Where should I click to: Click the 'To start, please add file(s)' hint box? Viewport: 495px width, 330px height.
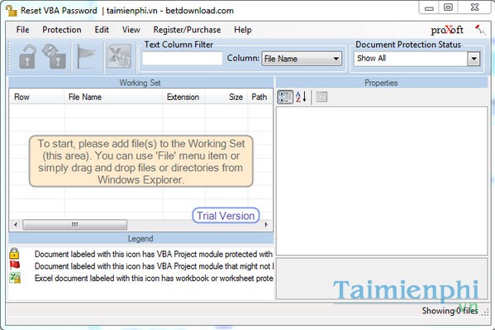tap(141, 161)
